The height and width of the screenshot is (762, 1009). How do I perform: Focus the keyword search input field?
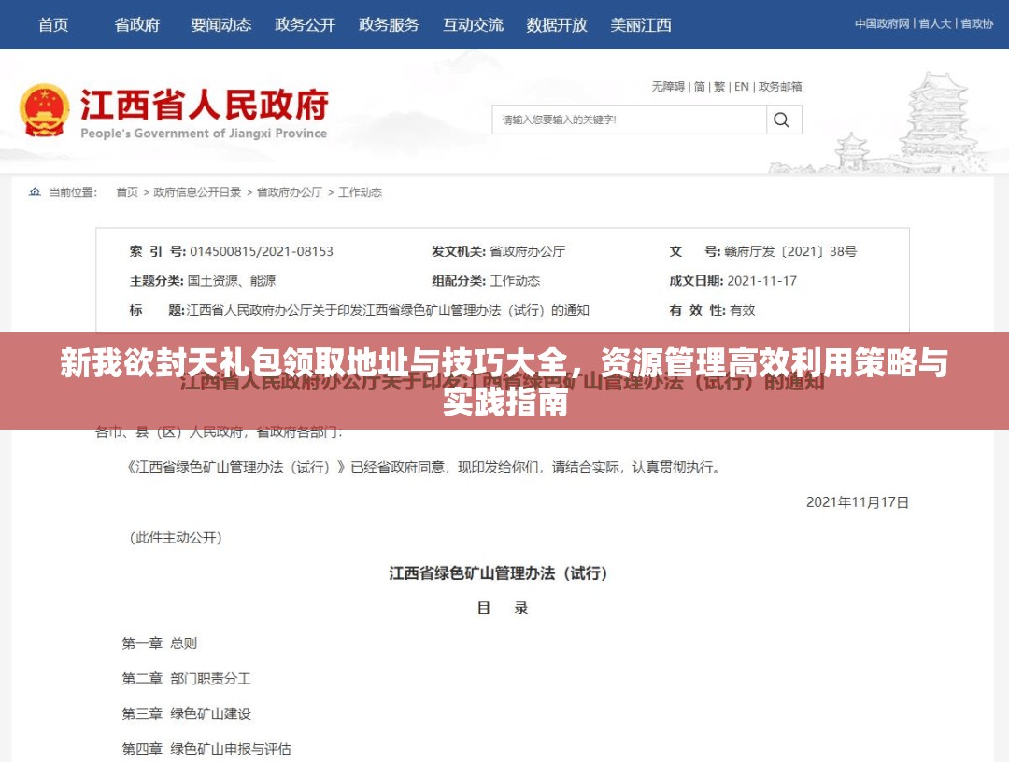(630, 120)
